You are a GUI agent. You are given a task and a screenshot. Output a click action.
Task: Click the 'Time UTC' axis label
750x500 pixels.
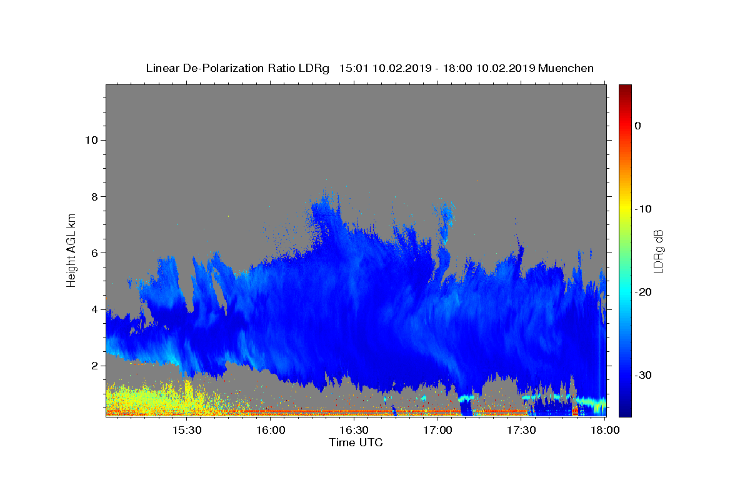[356, 442]
